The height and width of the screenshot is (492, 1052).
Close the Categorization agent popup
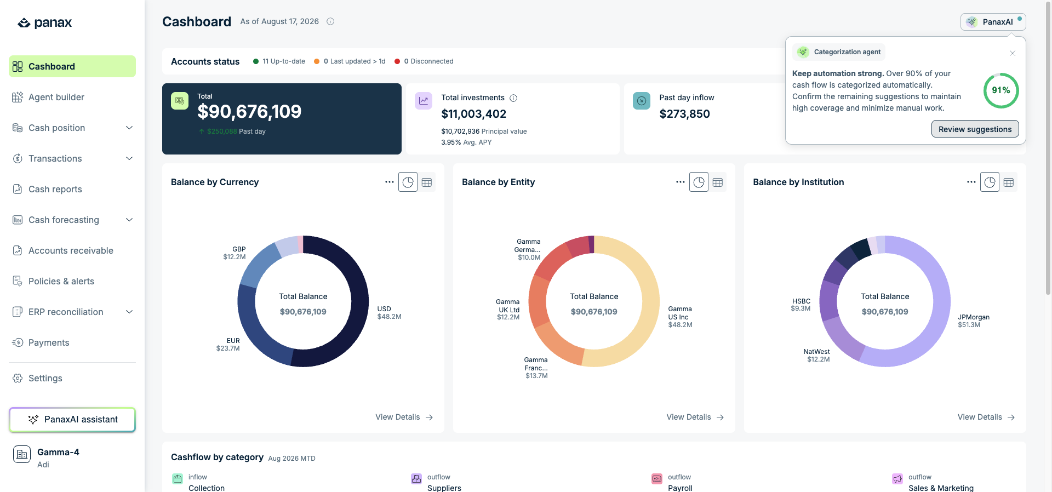(x=1013, y=53)
